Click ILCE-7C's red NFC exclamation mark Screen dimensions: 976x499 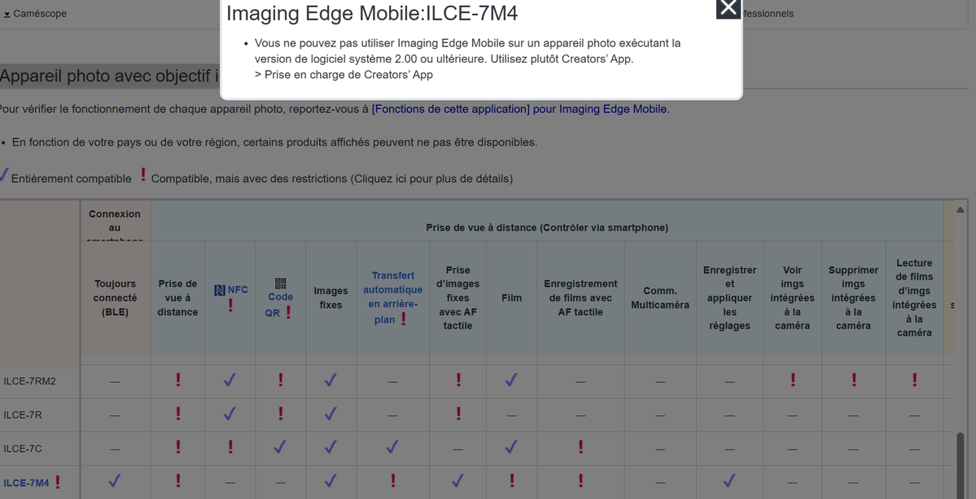point(230,447)
